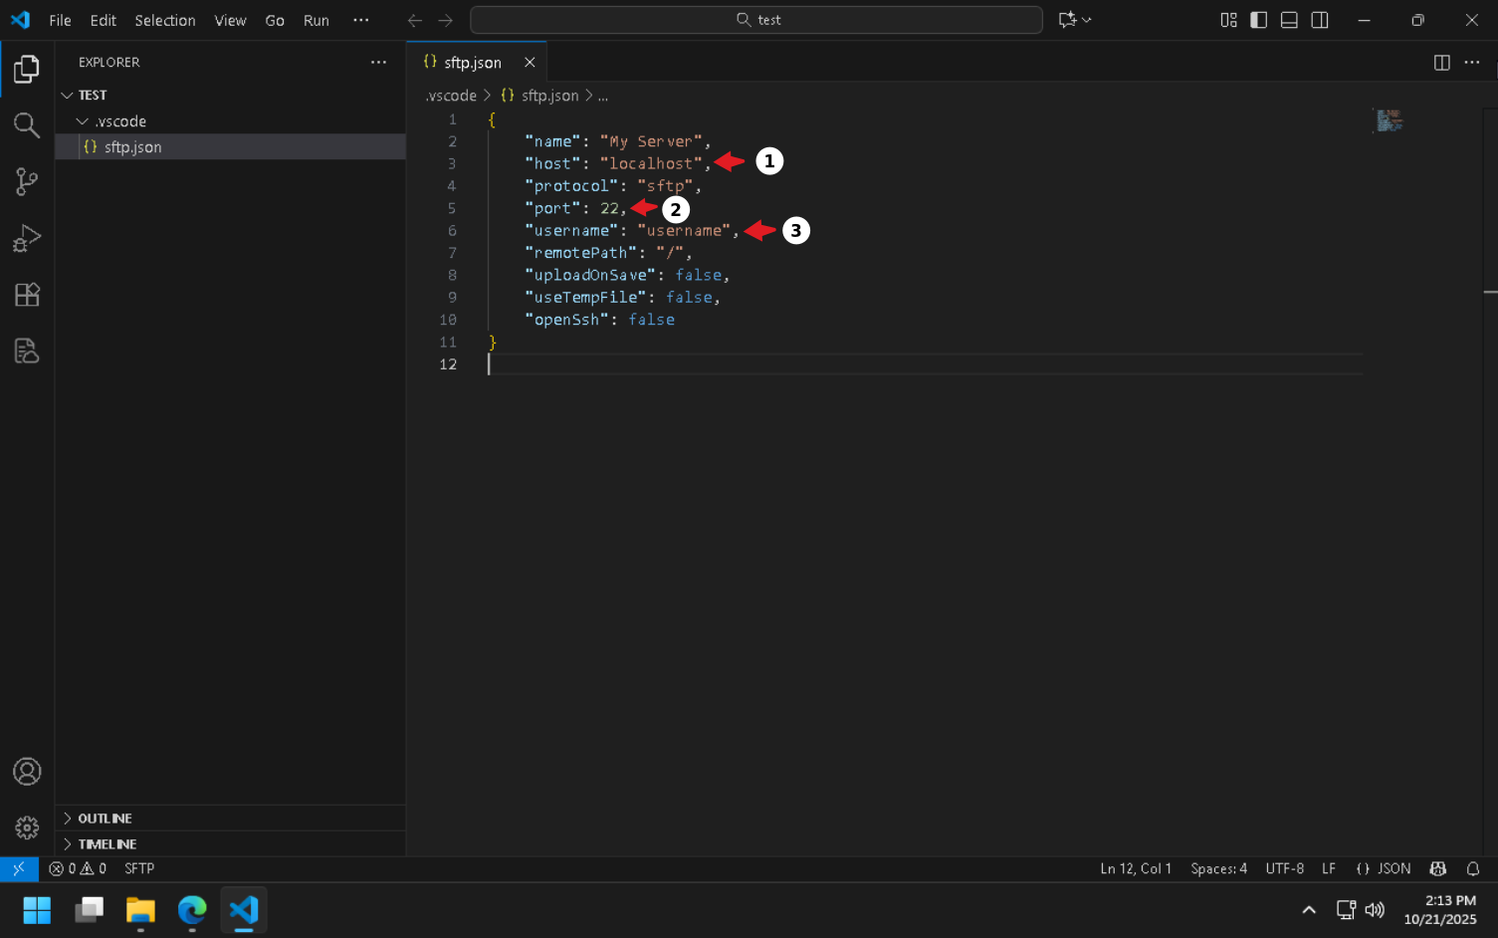Click the errors and warnings counter
Viewport: 1498px width, 938px height.
click(x=78, y=868)
